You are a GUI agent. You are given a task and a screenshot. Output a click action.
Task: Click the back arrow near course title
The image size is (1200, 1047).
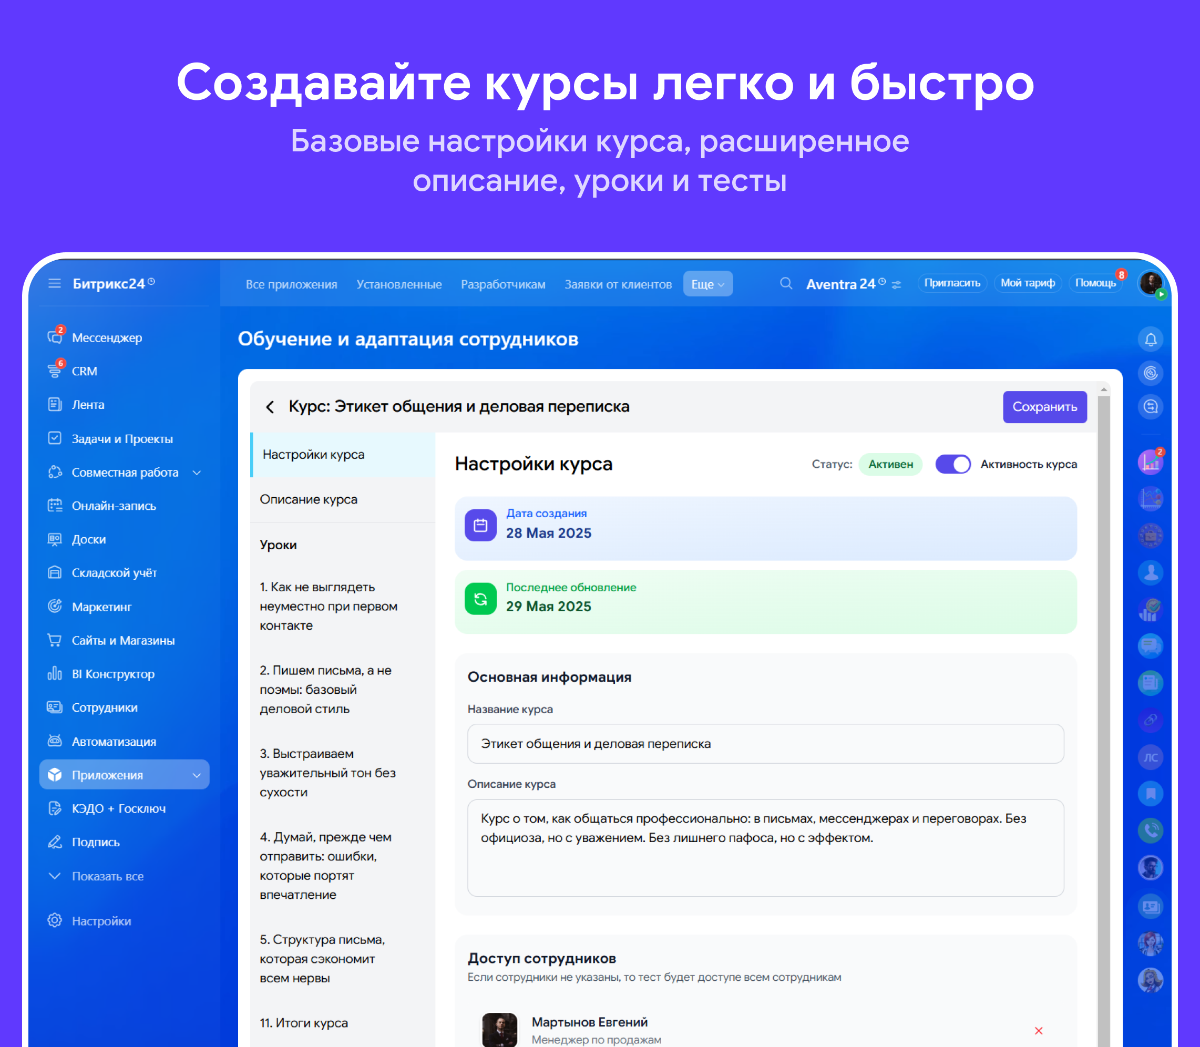pos(270,407)
